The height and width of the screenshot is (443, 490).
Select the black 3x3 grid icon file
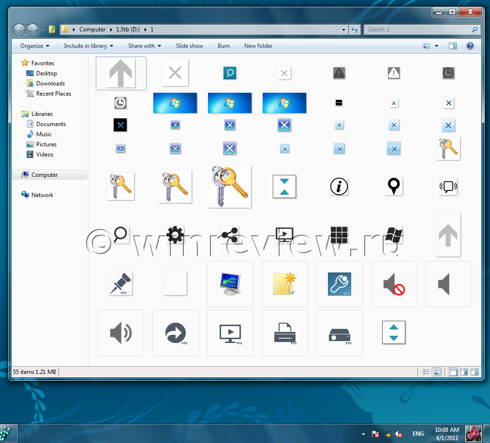(x=339, y=235)
